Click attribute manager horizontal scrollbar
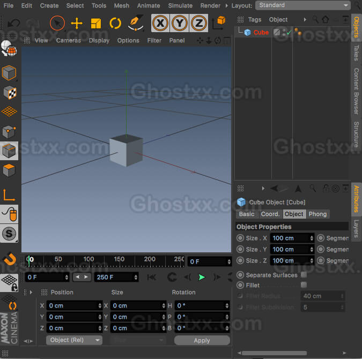 274,353
